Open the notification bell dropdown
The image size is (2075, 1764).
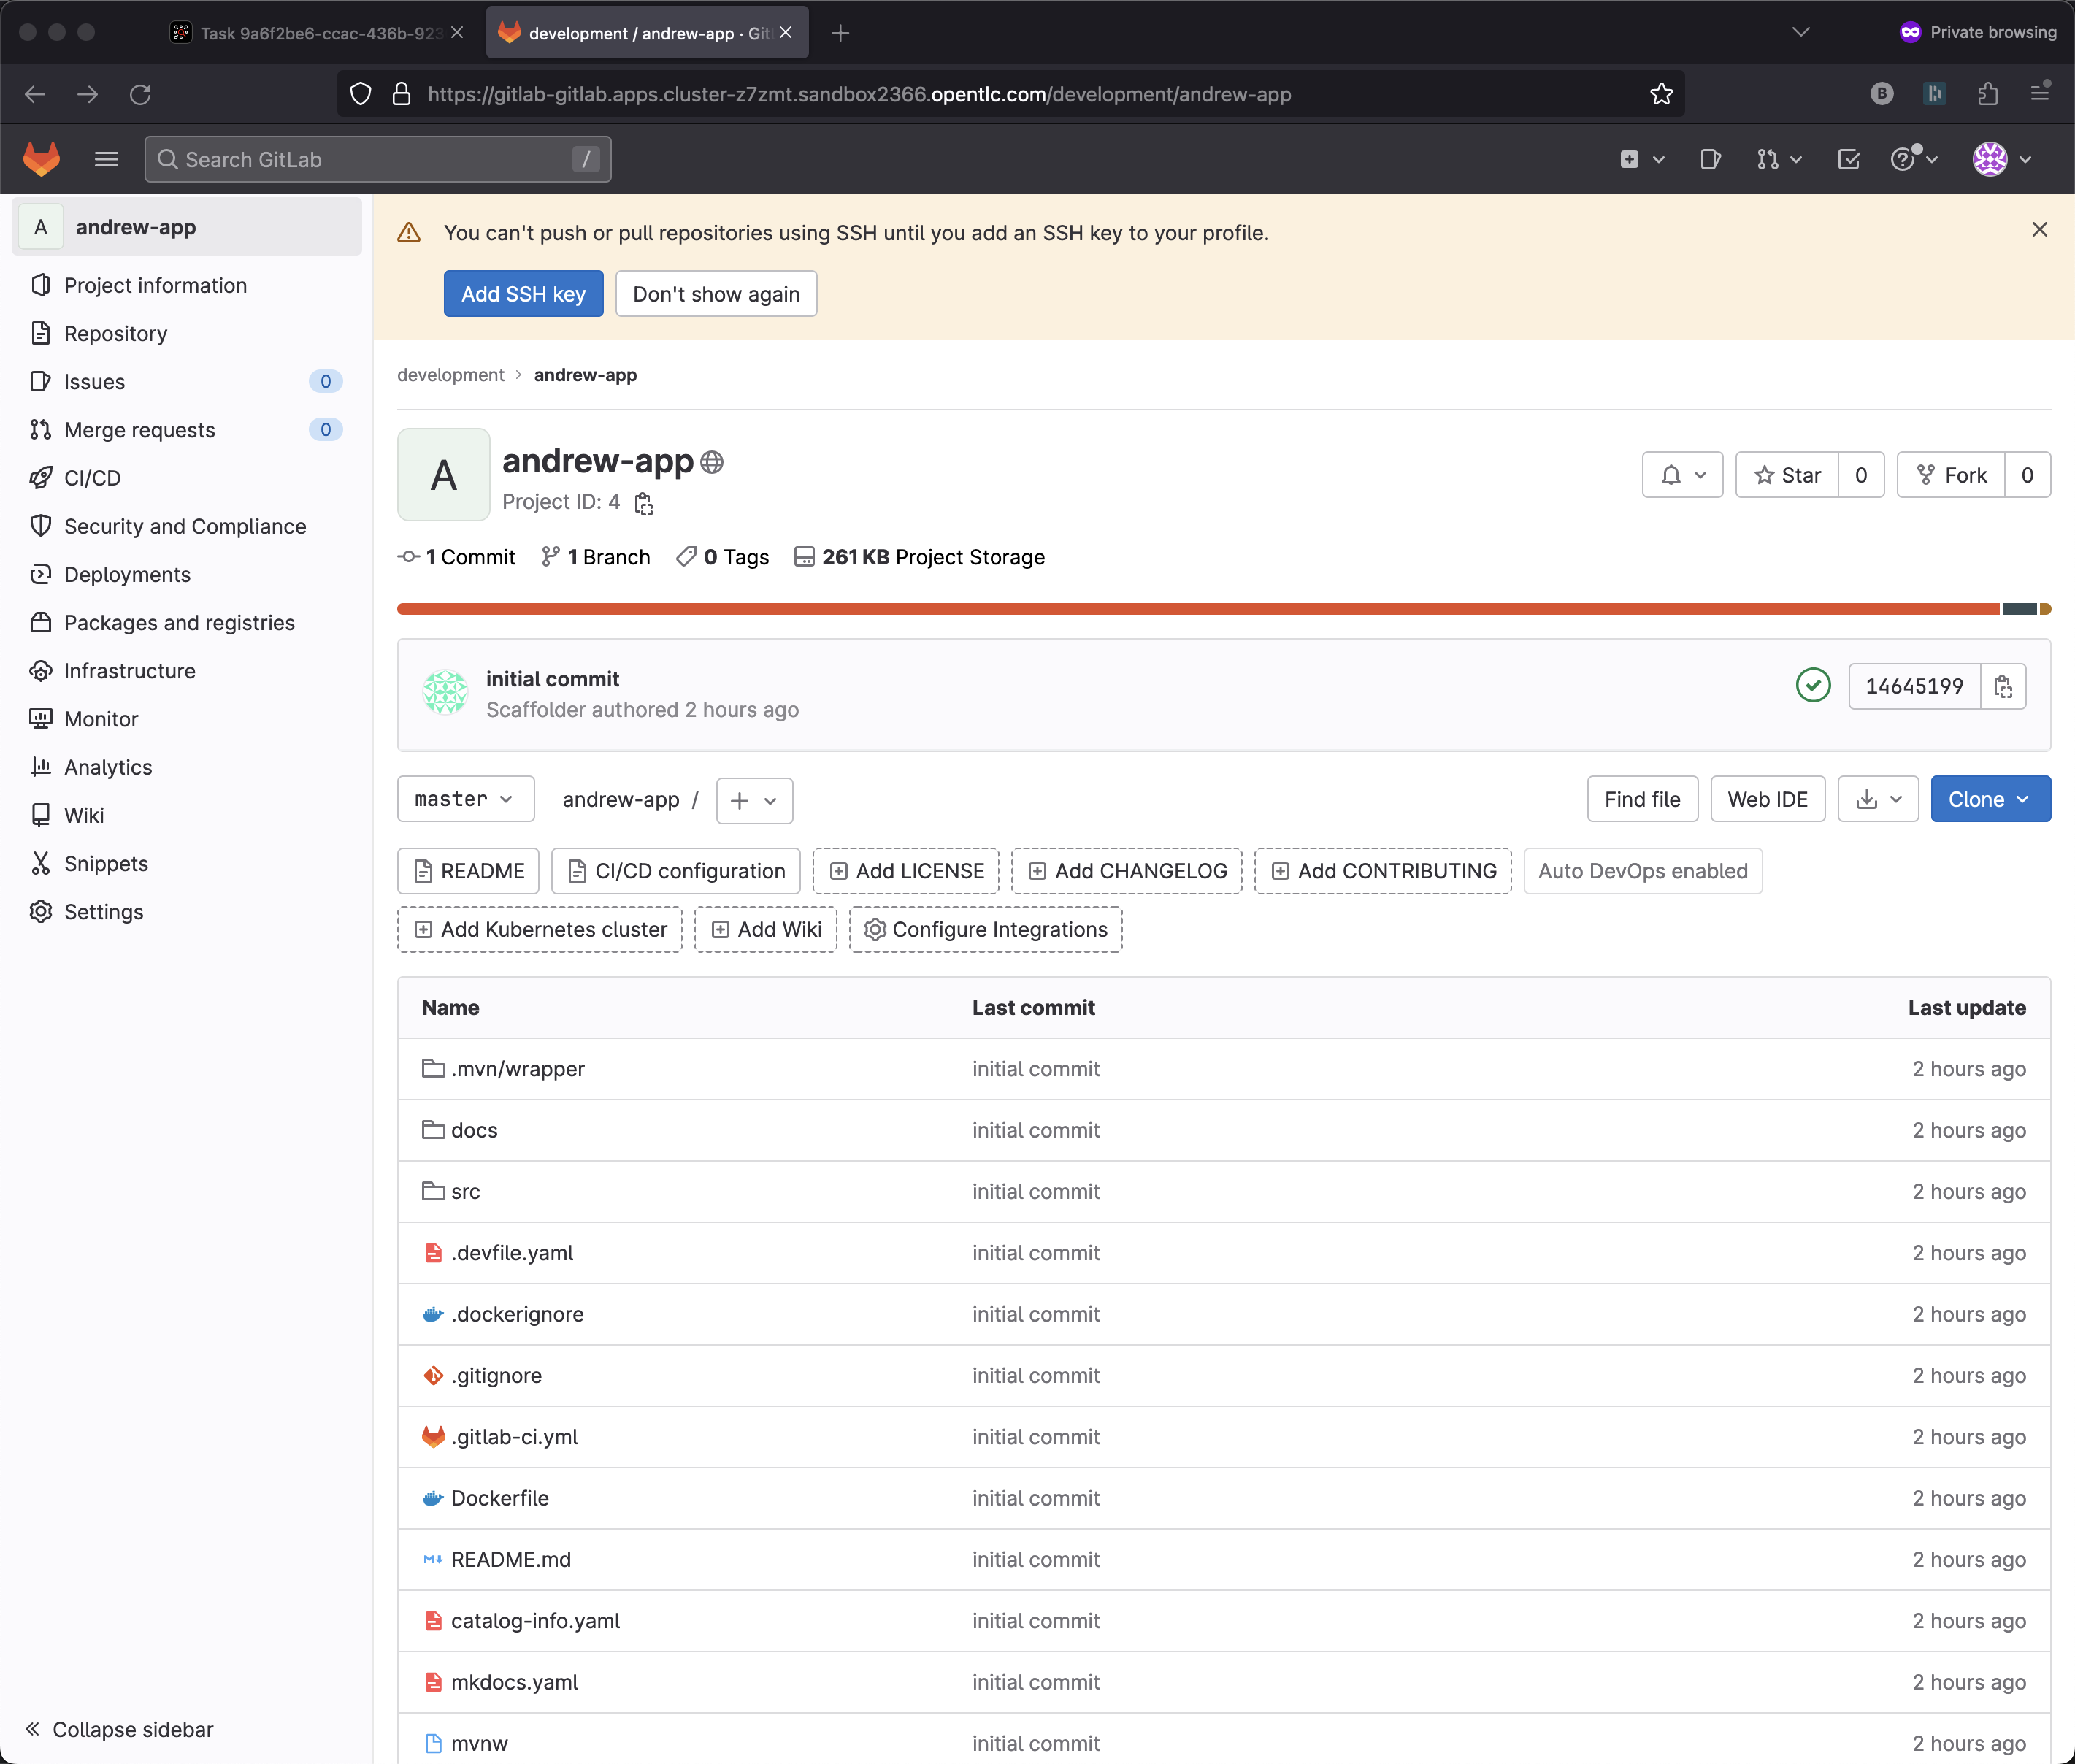(1682, 475)
